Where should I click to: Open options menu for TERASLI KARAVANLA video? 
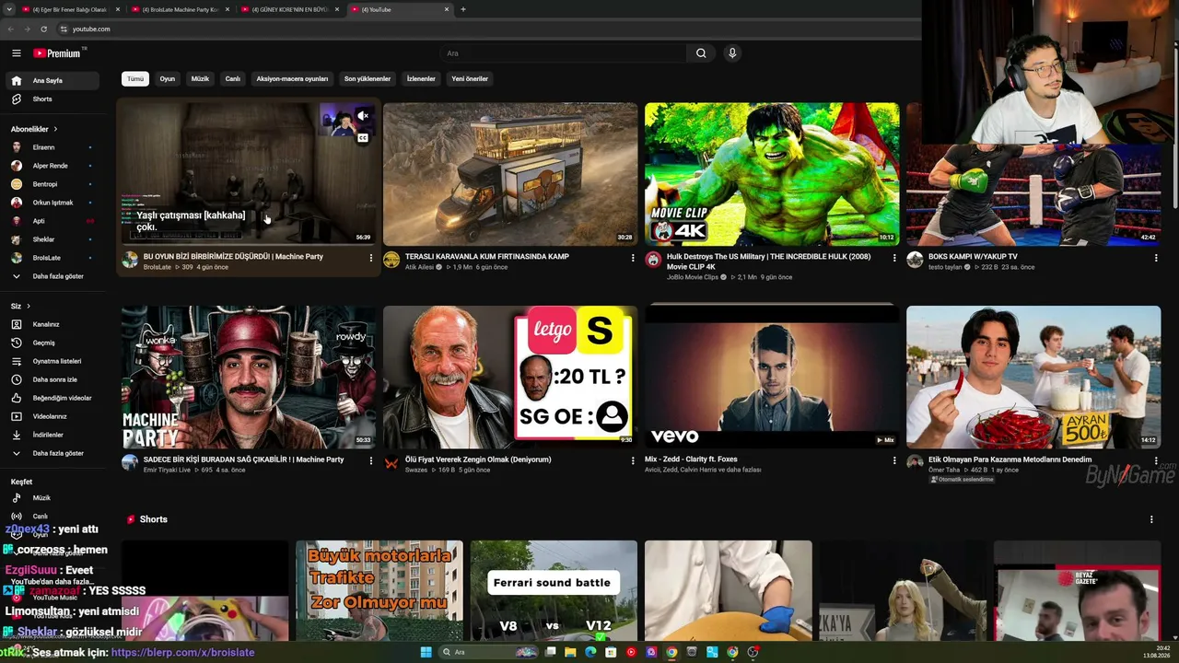pyautogui.click(x=633, y=258)
